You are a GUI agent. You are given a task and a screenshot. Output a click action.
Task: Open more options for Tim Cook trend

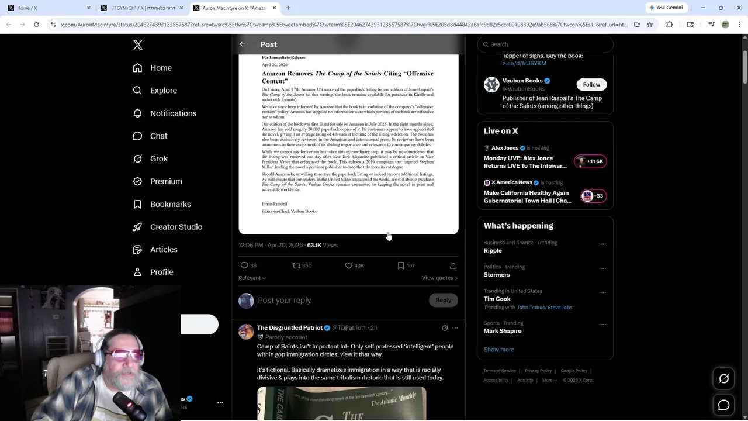point(603,293)
